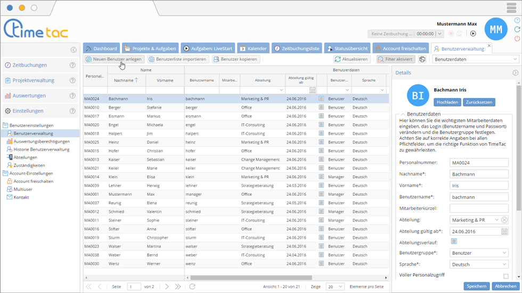This screenshot has height=293, width=522.
Task: Open the calendar picker for Abteilung gültig ab
Action: (x=504, y=231)
